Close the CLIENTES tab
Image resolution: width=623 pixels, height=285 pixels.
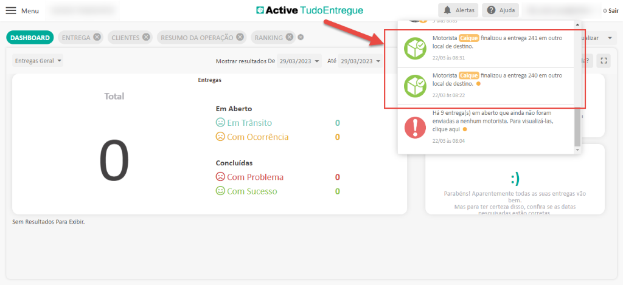tap(146, 38)
